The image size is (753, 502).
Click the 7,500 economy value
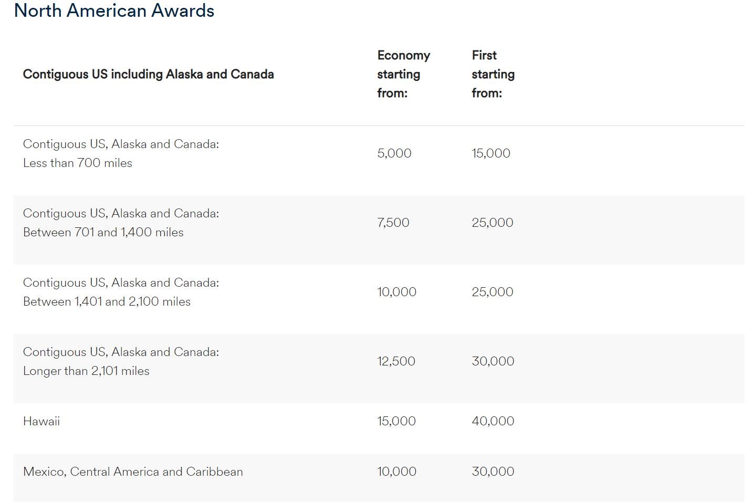pos(393,223)
